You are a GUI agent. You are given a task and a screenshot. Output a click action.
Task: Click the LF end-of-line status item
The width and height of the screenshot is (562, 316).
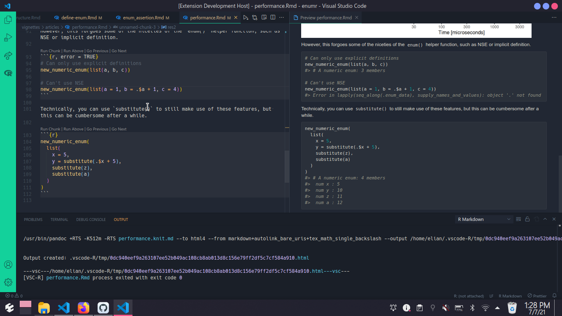(x=491, y=296)
